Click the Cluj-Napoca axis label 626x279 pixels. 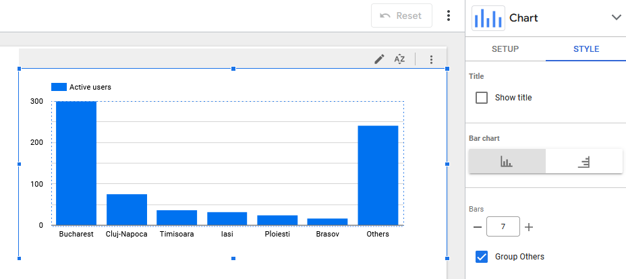pyautogui.click(x=127, y=235)
